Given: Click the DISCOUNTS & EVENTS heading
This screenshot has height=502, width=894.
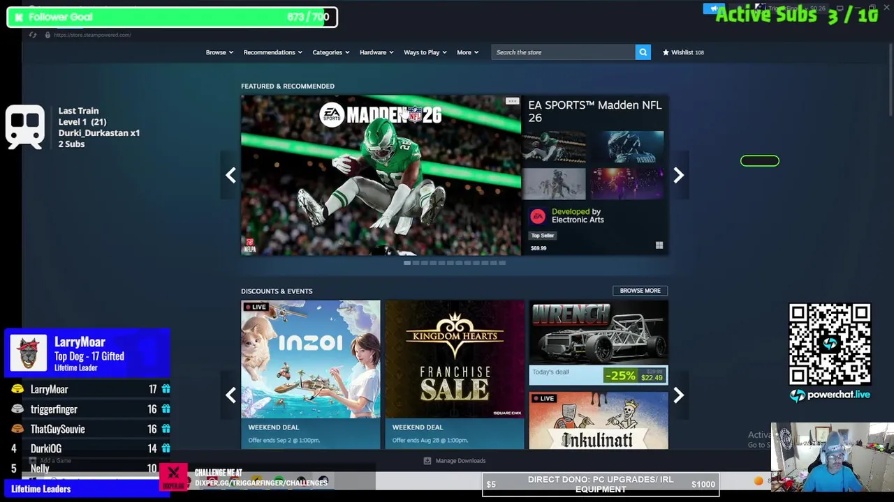Looking at the screenshot, I should (x=277, y=291).
